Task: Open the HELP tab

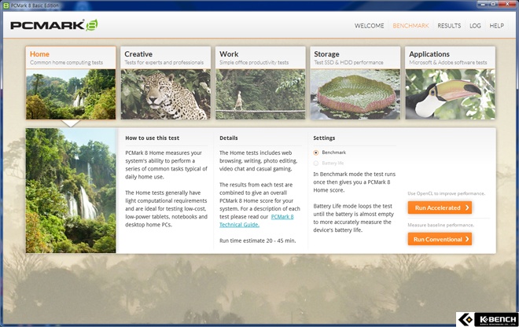Action: 496,26
